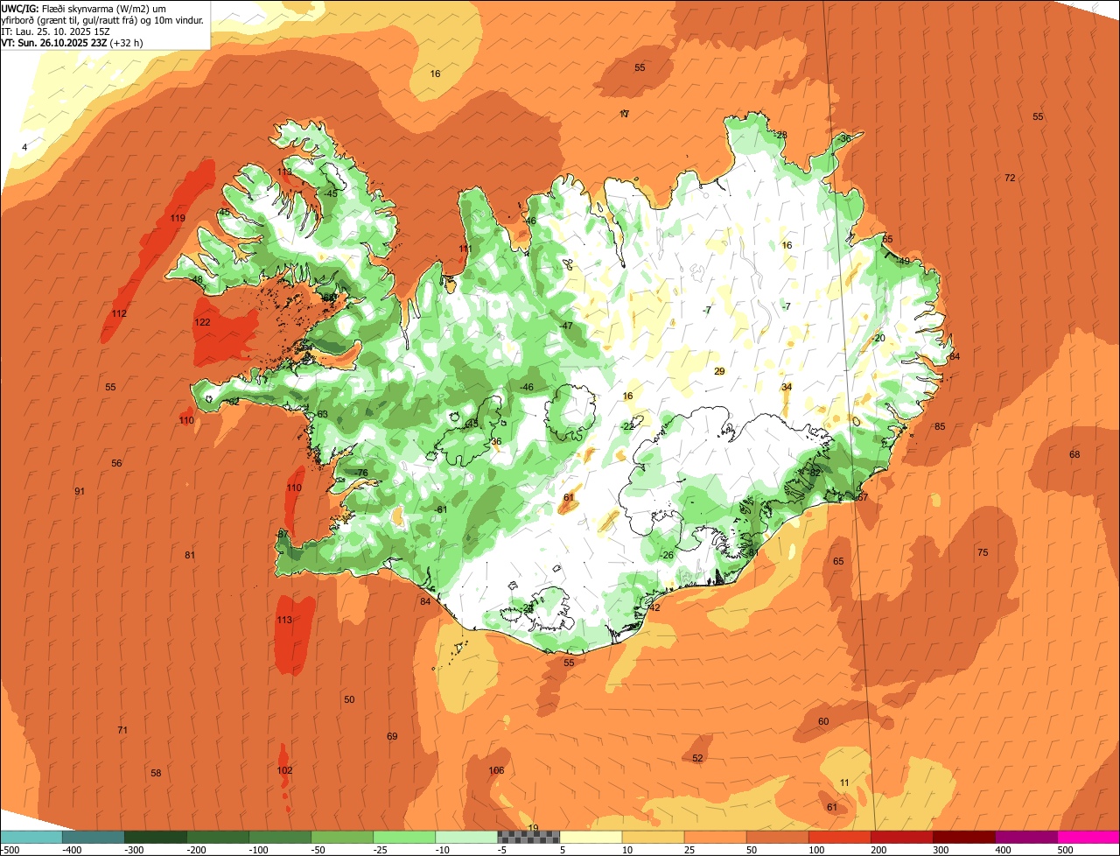Click the map value '63' on the west coast
Image resolution: width=1120 pixels, height=856 pixels.
click(322, 414)
